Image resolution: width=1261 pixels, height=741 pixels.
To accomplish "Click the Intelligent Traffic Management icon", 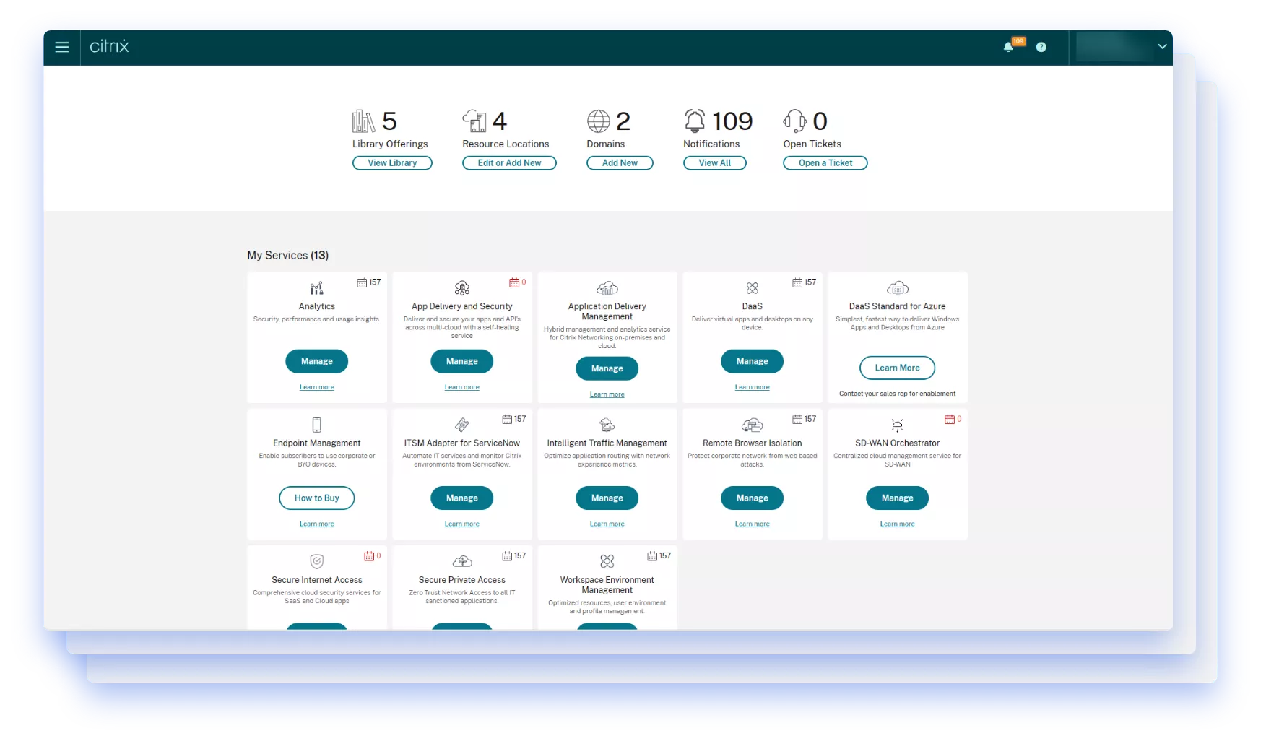I will click(x=607, y=425).
